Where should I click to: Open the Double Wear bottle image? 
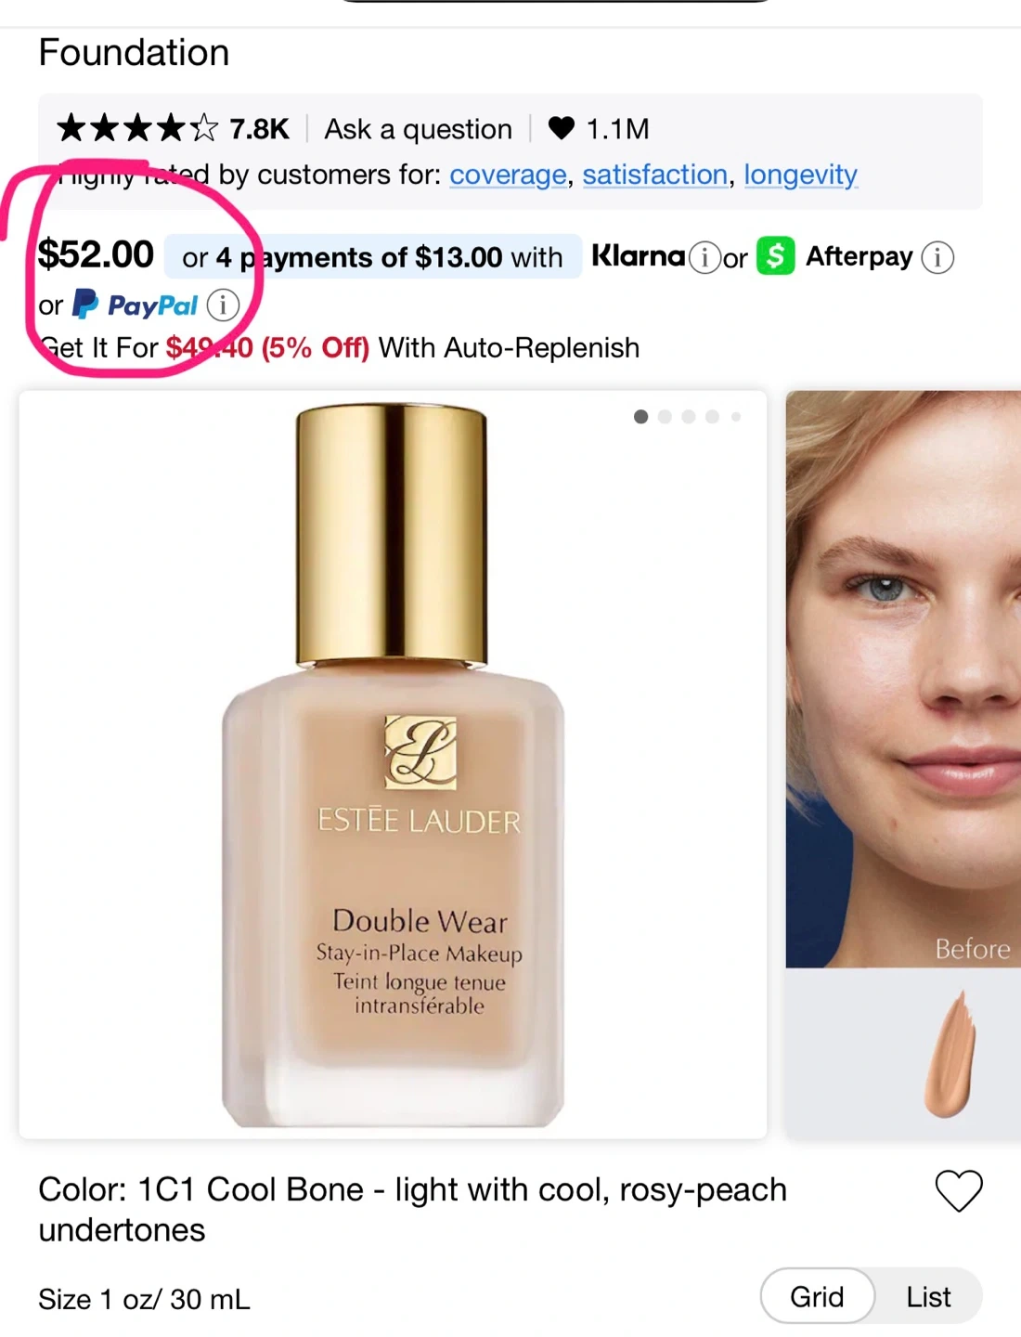(393, 764)
